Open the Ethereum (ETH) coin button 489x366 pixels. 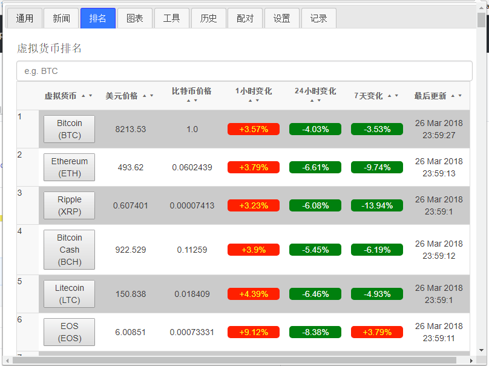click(69, 167)
